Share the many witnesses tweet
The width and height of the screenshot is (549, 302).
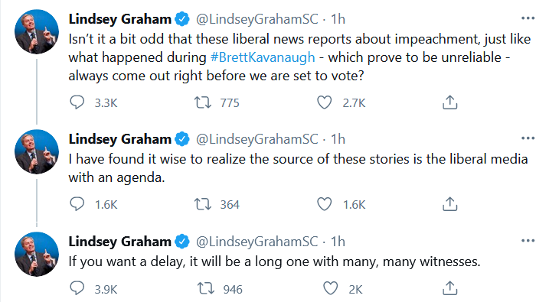click(450, 288)
